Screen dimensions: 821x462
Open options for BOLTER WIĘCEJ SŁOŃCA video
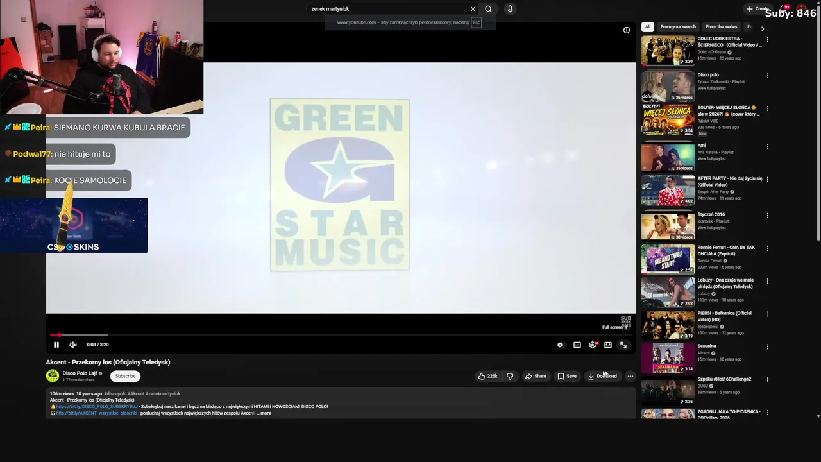point(768,109)
